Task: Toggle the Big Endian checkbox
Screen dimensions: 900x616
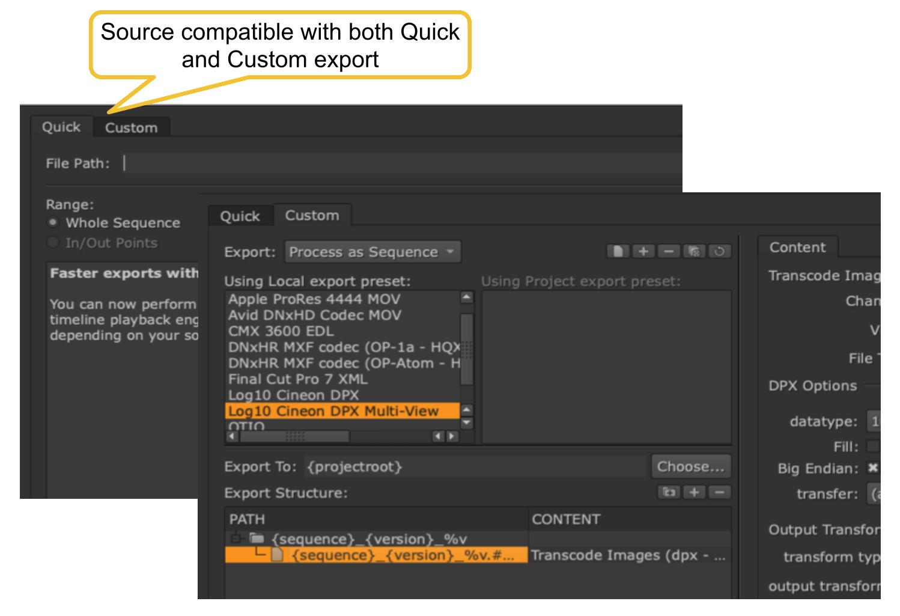Action: click(873, 468)
